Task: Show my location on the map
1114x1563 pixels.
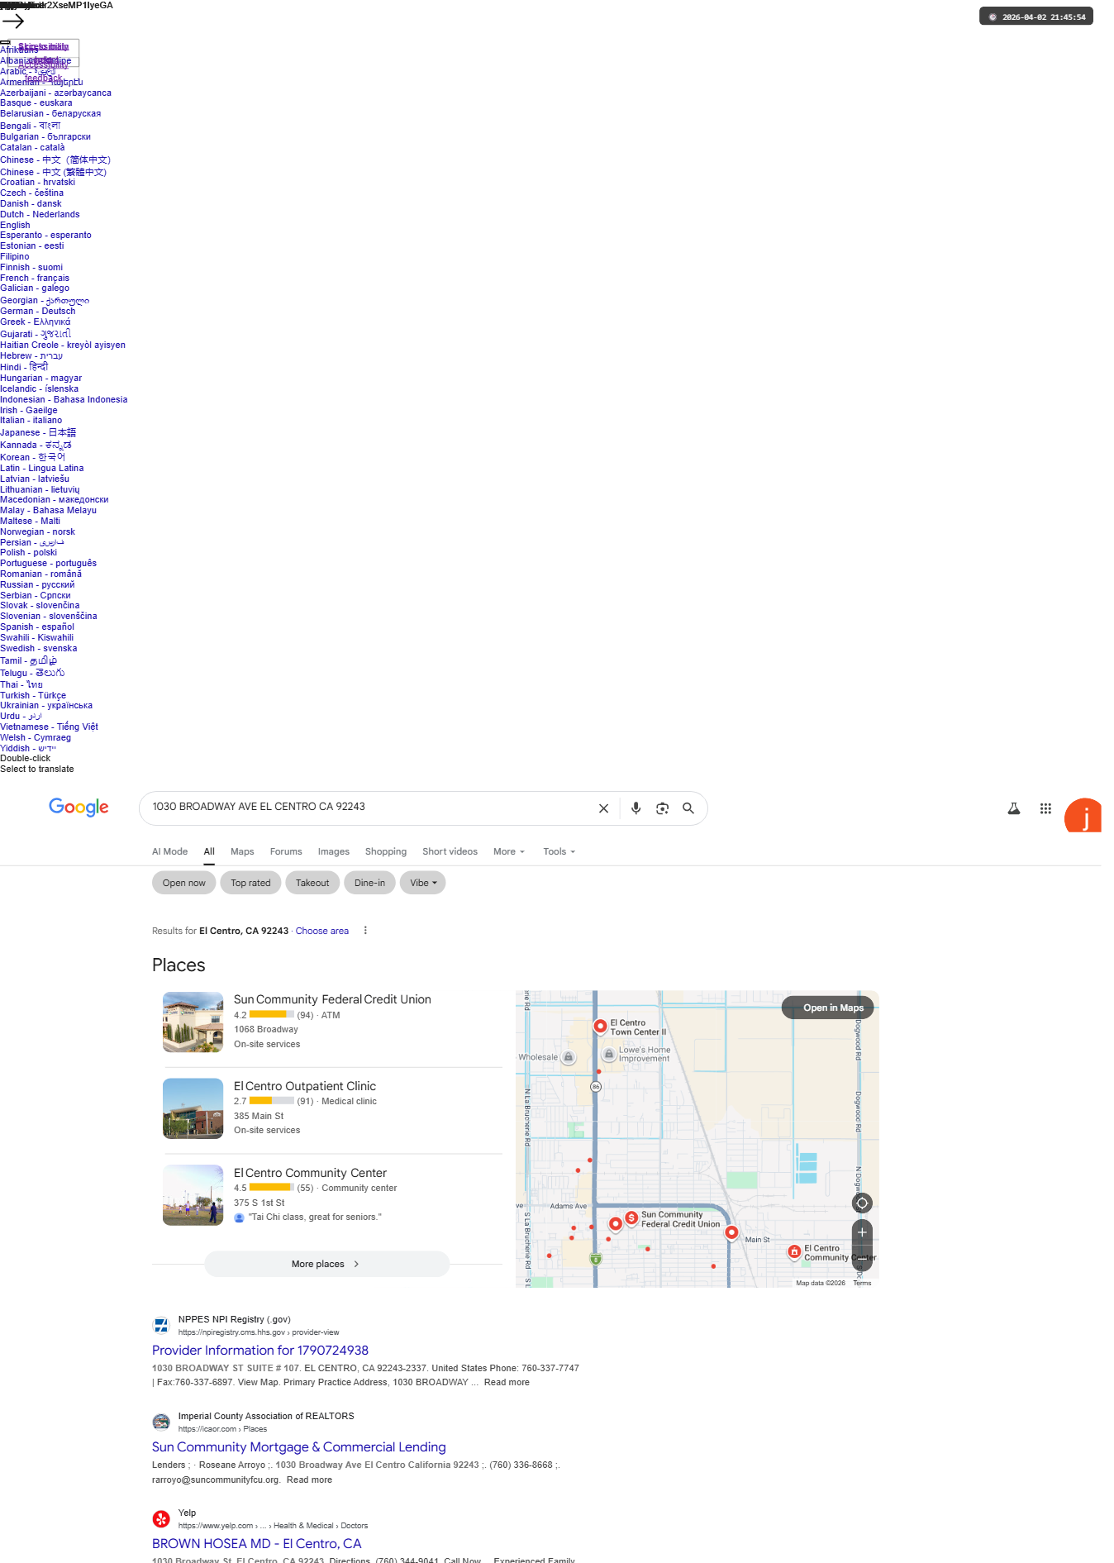Action: 862,1203
